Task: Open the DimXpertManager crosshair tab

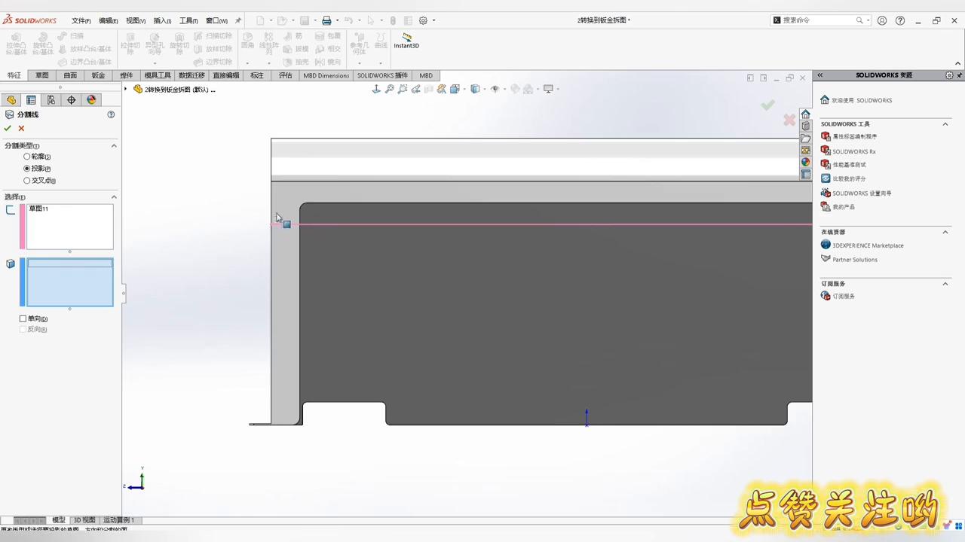Action: tap(72, 100)
